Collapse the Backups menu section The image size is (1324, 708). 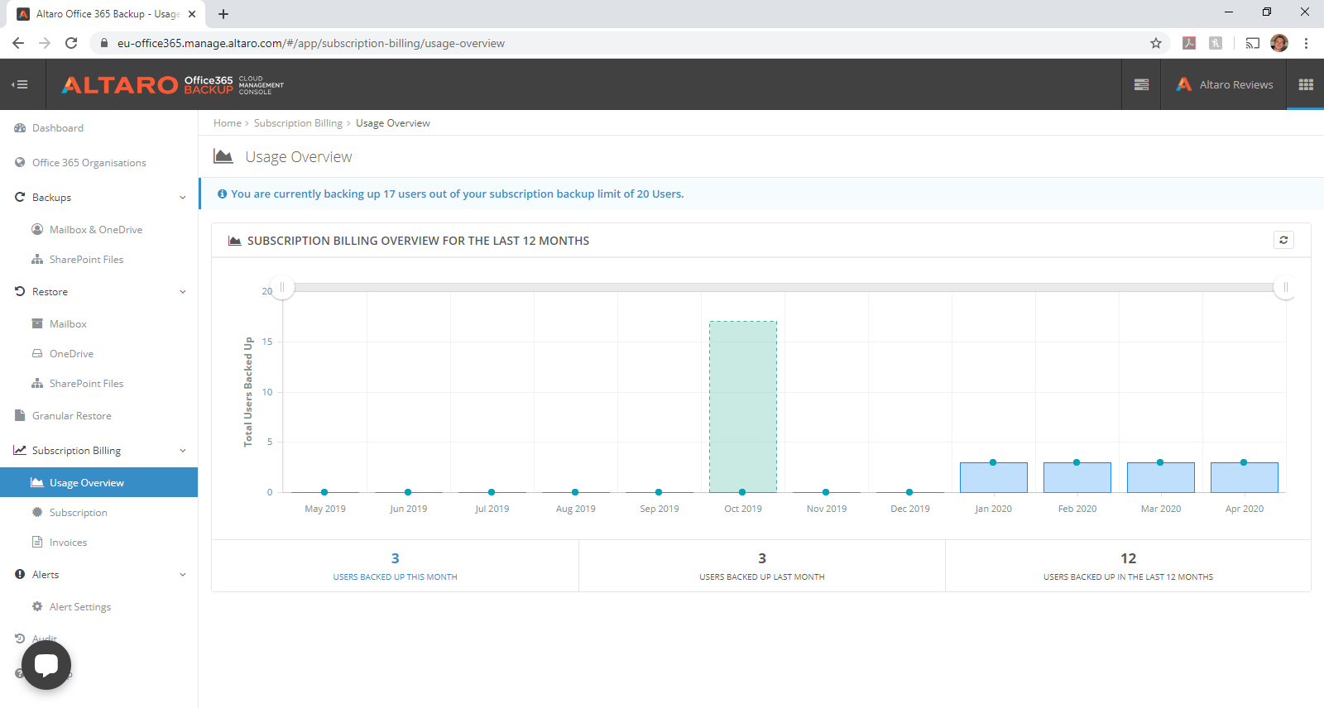183,198
